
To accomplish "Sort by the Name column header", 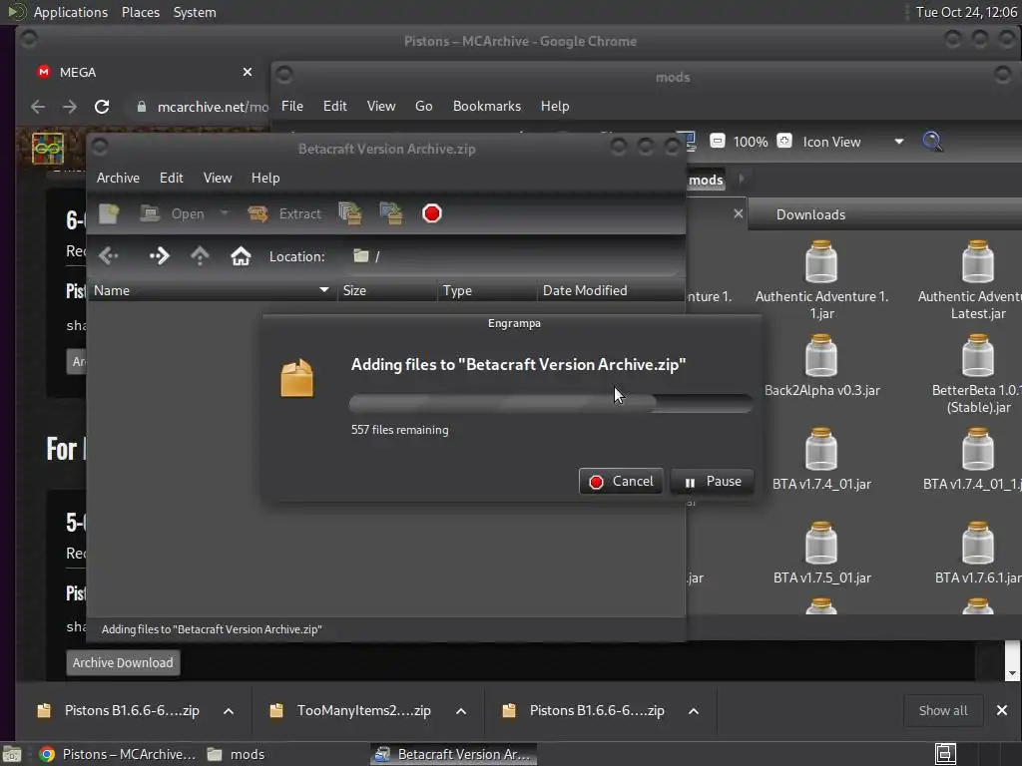I will [212, 290].
